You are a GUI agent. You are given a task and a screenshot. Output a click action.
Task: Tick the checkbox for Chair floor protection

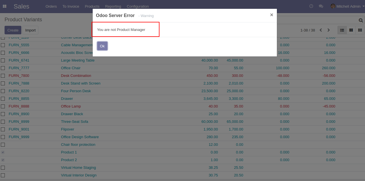pyautogui.click(x=3, y=145)
